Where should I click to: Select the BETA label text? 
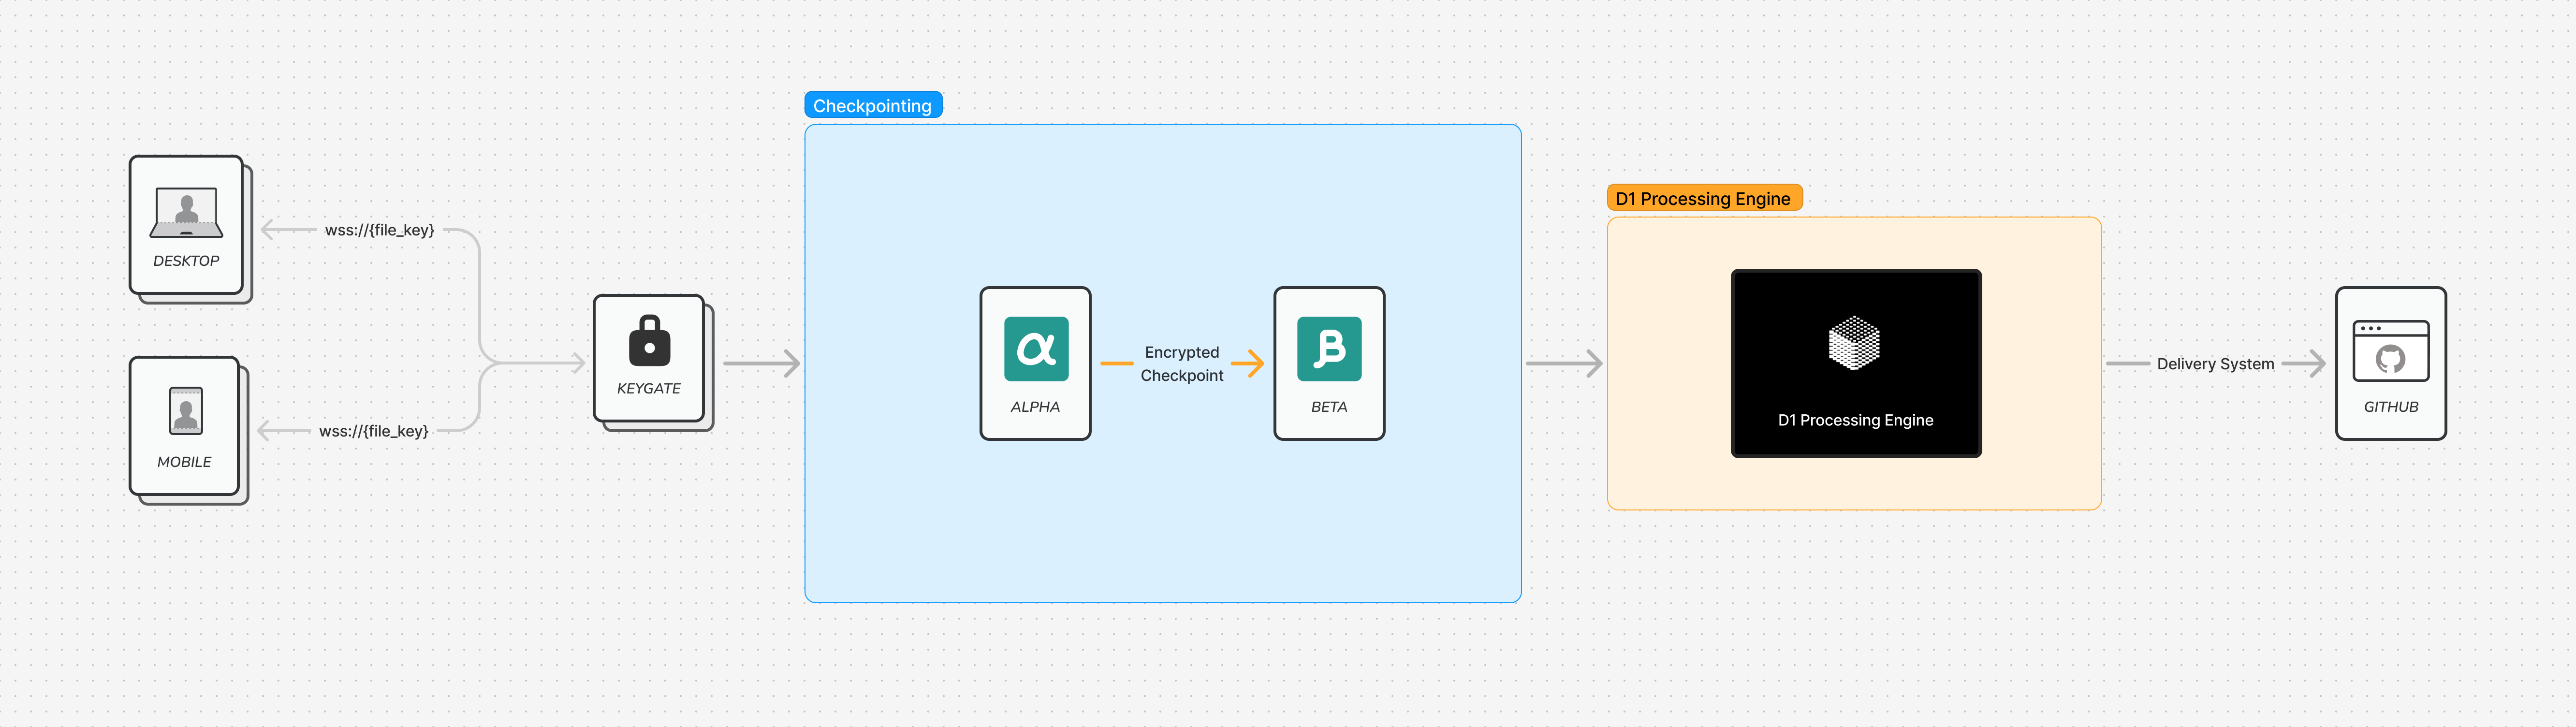(x=1329, y=407)
